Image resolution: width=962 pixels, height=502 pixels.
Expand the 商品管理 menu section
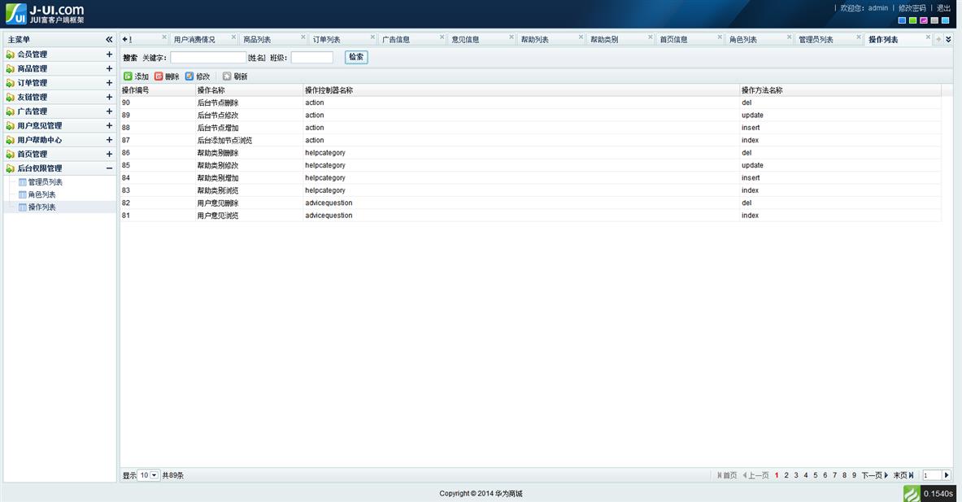point(109,68)
